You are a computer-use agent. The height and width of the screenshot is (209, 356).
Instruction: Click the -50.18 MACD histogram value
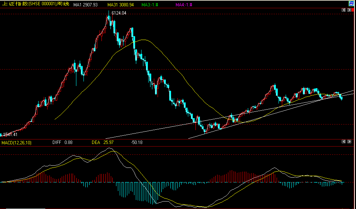click(138, 142)
